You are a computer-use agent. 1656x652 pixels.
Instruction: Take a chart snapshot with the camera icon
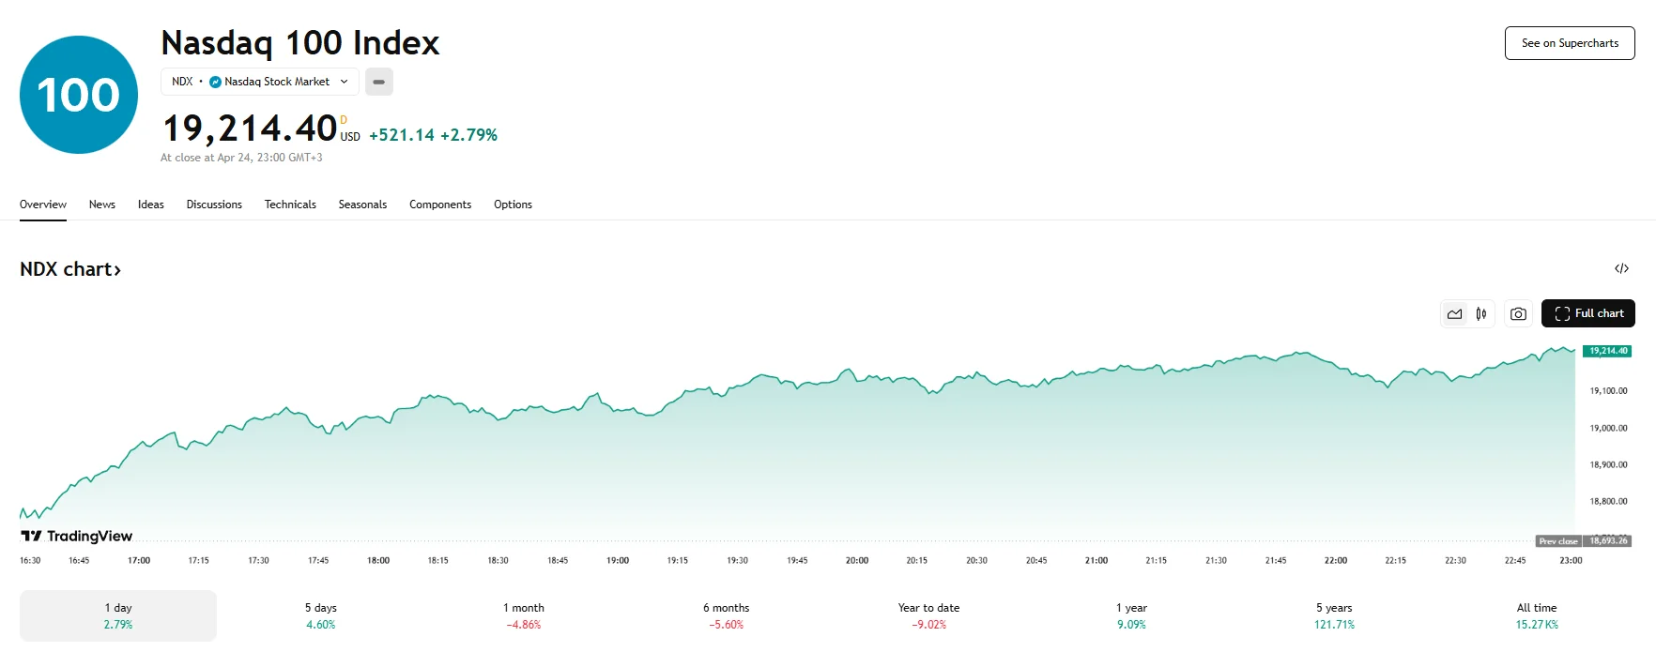coord(1518,313)
